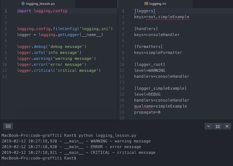233x166 pixels.
Task: Maximize the terminal panel with fullscreen icon
Action: coord(218,126)
